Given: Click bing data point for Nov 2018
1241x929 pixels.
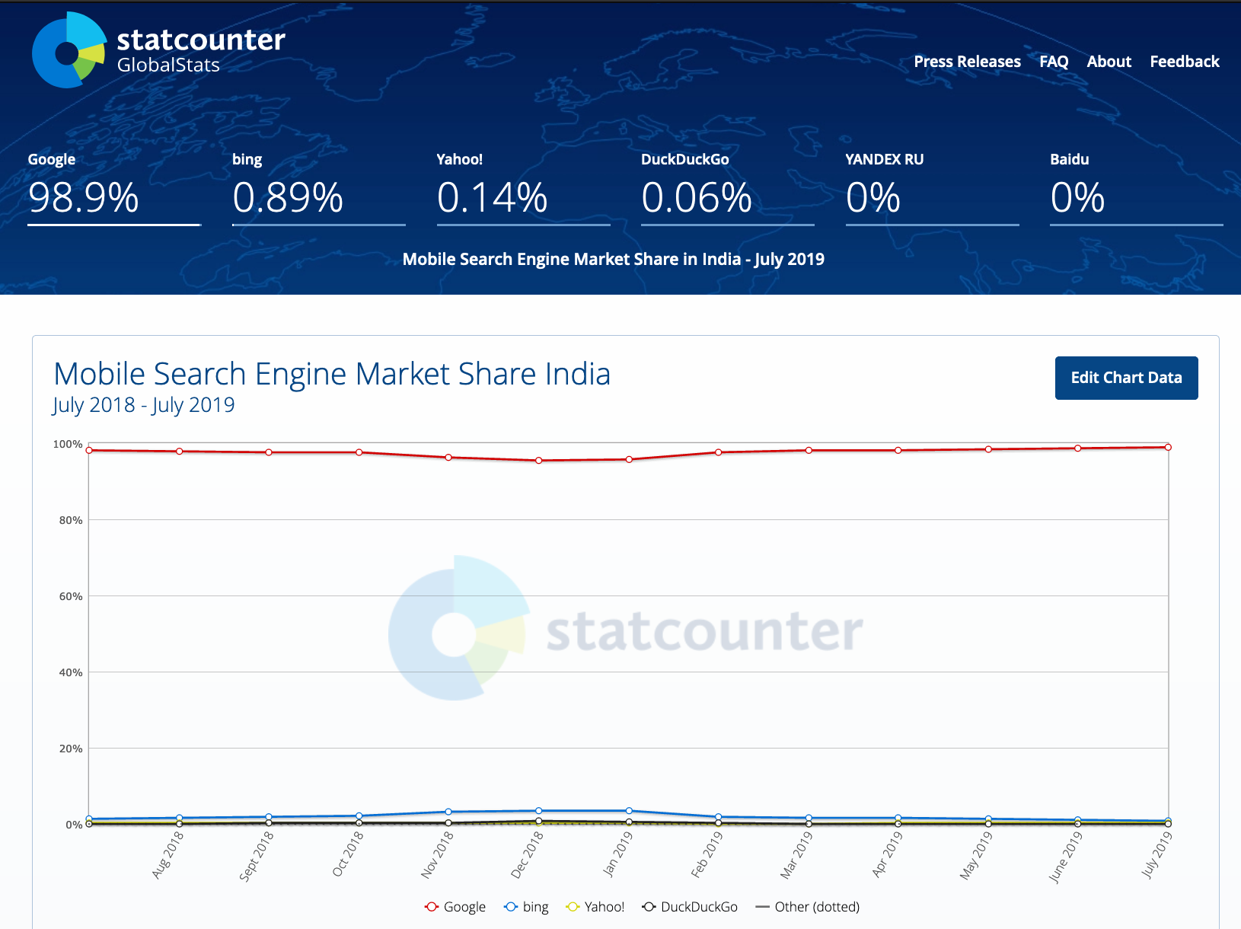Looking at the screenshot, I should point(448,812).
